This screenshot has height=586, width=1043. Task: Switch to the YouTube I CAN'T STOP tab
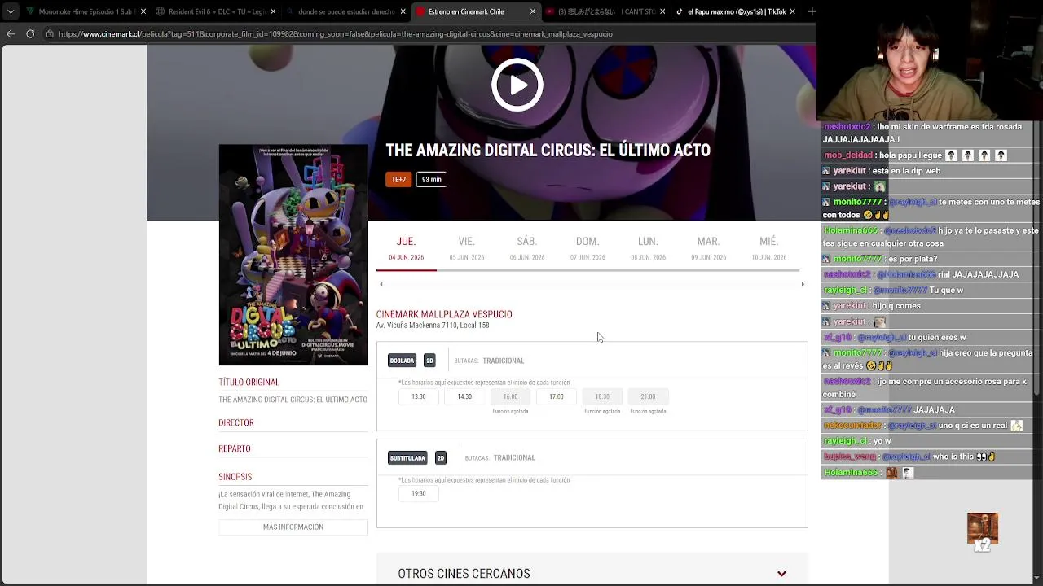[x=603, y=11]
